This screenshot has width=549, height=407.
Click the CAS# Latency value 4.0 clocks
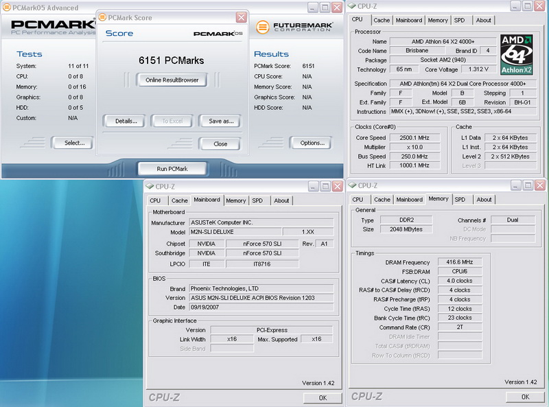coord(459,281)
